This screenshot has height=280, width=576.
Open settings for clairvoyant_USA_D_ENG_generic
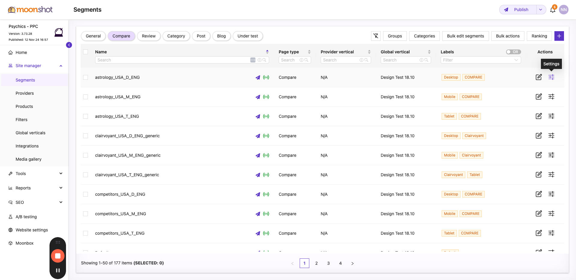coord(551,136)
